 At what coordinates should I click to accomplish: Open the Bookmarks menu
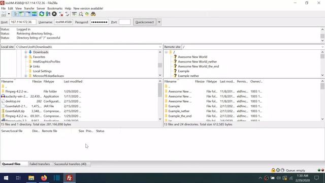[55, 8]
